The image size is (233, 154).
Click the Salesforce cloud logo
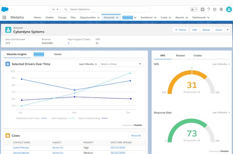point(5,9)
